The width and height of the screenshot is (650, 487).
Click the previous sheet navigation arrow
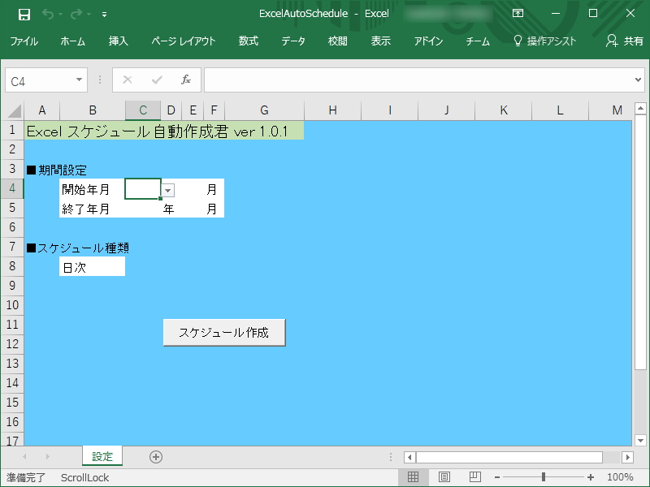[24, 456]
